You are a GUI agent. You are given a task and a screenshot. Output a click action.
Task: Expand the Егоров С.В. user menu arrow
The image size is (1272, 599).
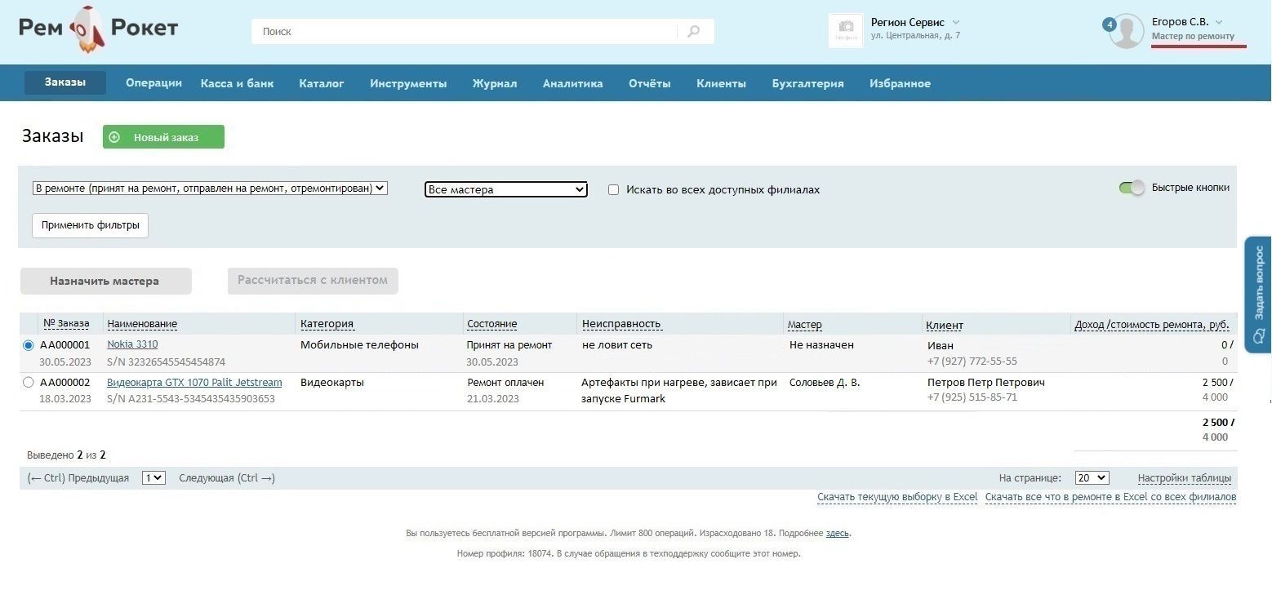tap(1219, 22)
